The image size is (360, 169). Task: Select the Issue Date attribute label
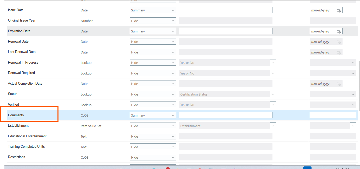[16, 10]
